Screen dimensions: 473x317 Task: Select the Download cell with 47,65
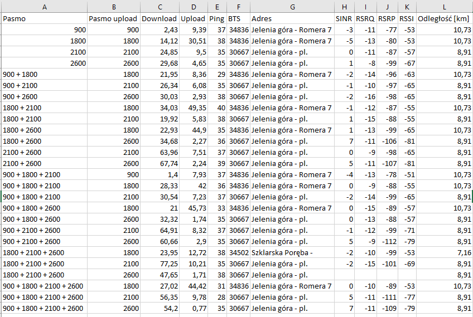click(160, 275)
